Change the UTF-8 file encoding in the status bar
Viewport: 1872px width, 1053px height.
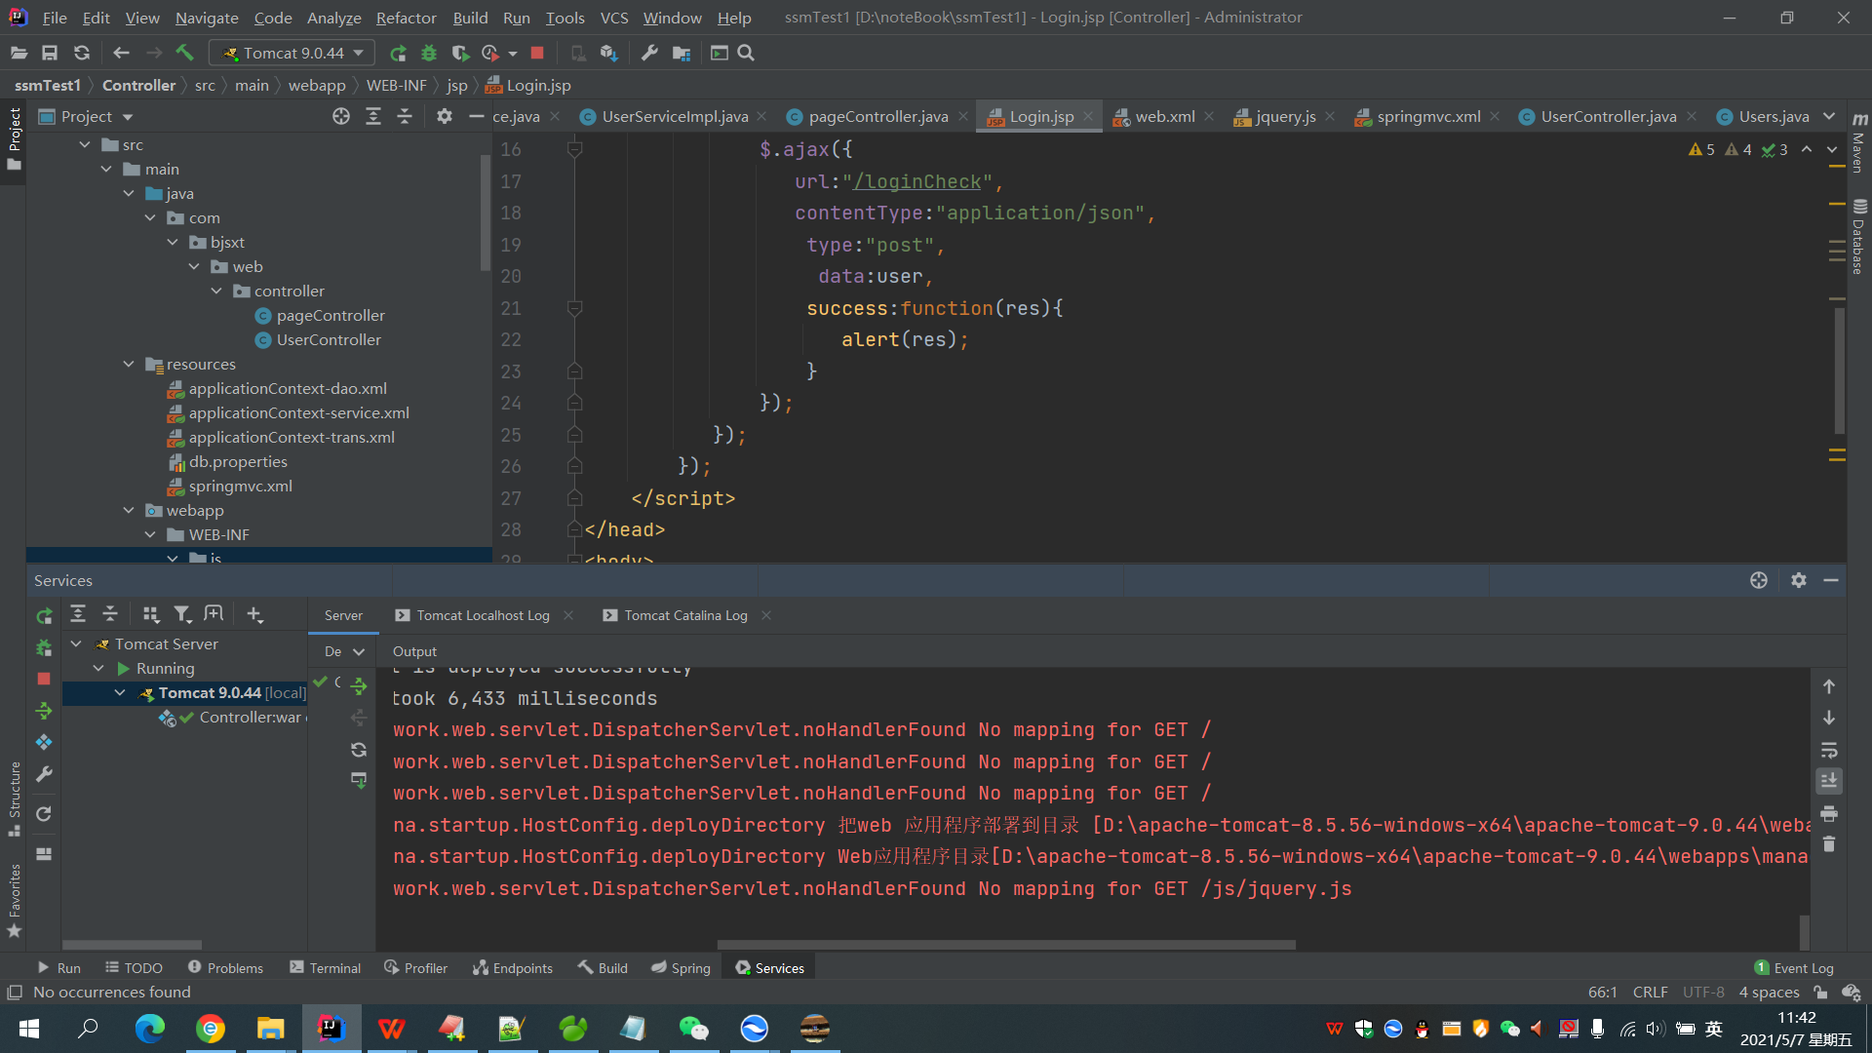click(x=1703, y=992)
